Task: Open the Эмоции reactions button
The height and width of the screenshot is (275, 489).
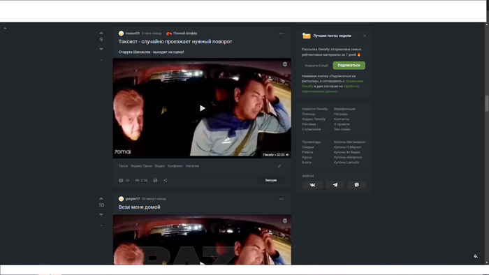Action: (271, 180)
